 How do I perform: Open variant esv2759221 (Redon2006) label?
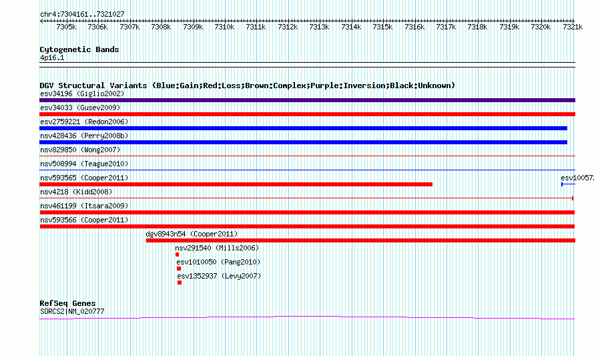click(84, 122)
